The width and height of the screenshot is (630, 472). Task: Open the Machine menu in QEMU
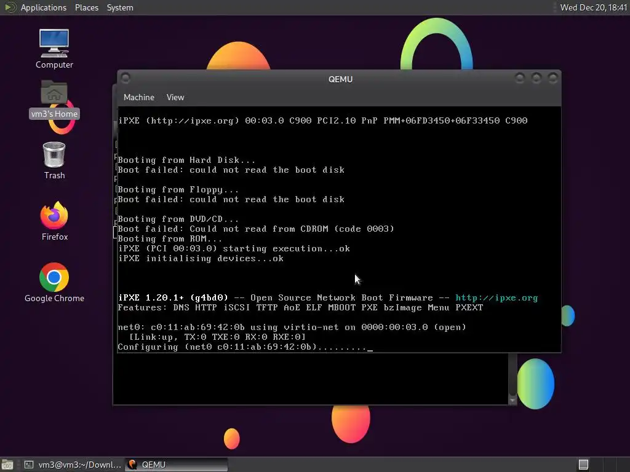(138, 97)
